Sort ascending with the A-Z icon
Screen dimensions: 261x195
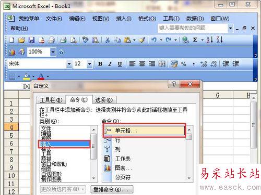pyautogui.click(x=210, y=40)
